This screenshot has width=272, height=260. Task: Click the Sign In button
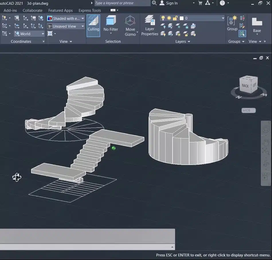172,3
